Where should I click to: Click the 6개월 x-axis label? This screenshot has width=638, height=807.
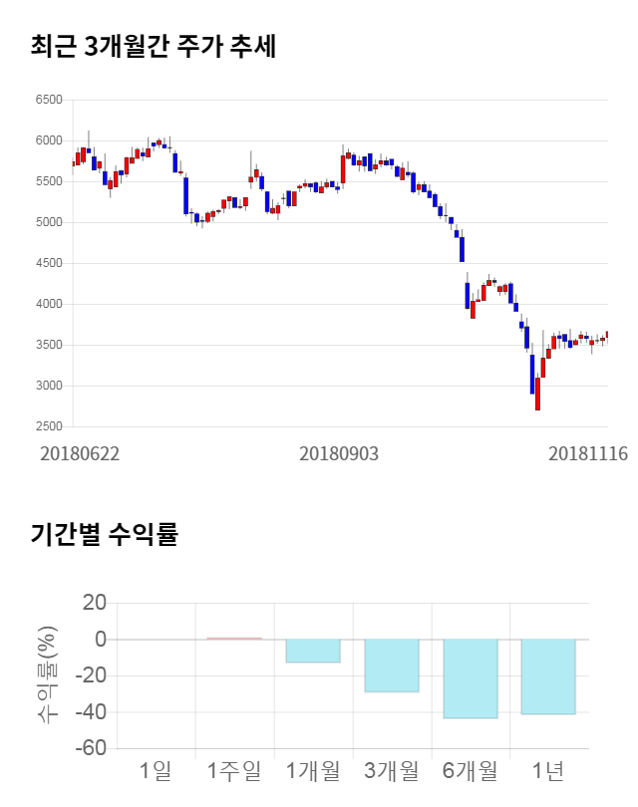[x=470, y=770]
